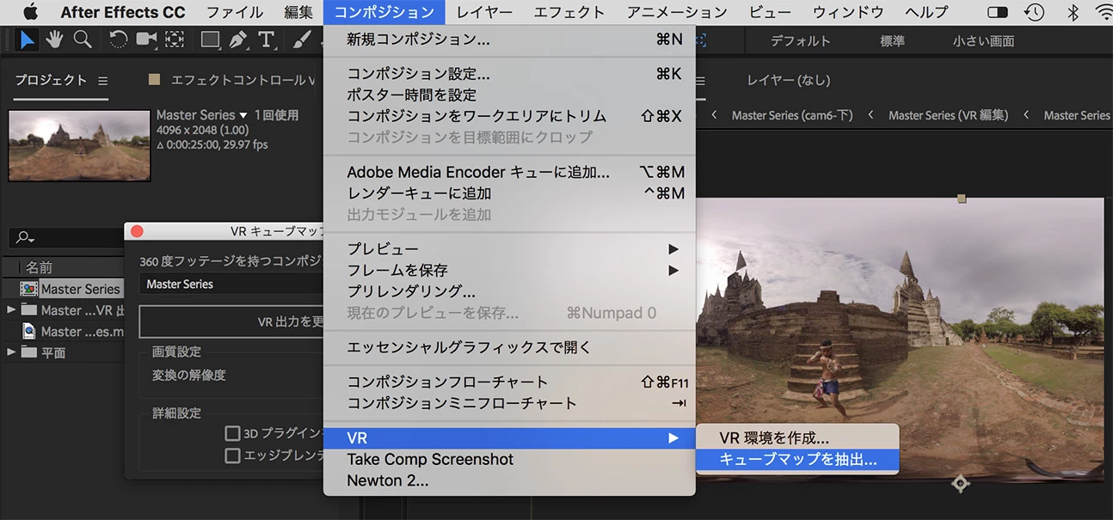This screenshot has width=1113, height=520.
Task: Open the ウィンドウ menu
Action: 848,12
